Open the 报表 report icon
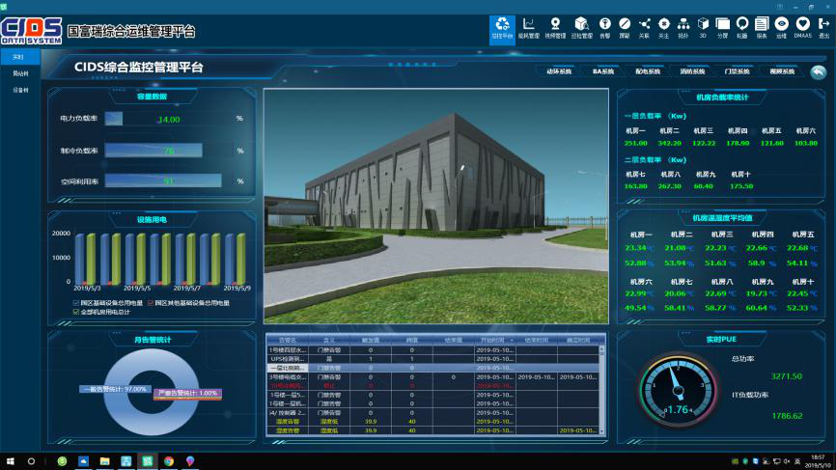Screen dimensions: 836x470 tap(762, 28)
